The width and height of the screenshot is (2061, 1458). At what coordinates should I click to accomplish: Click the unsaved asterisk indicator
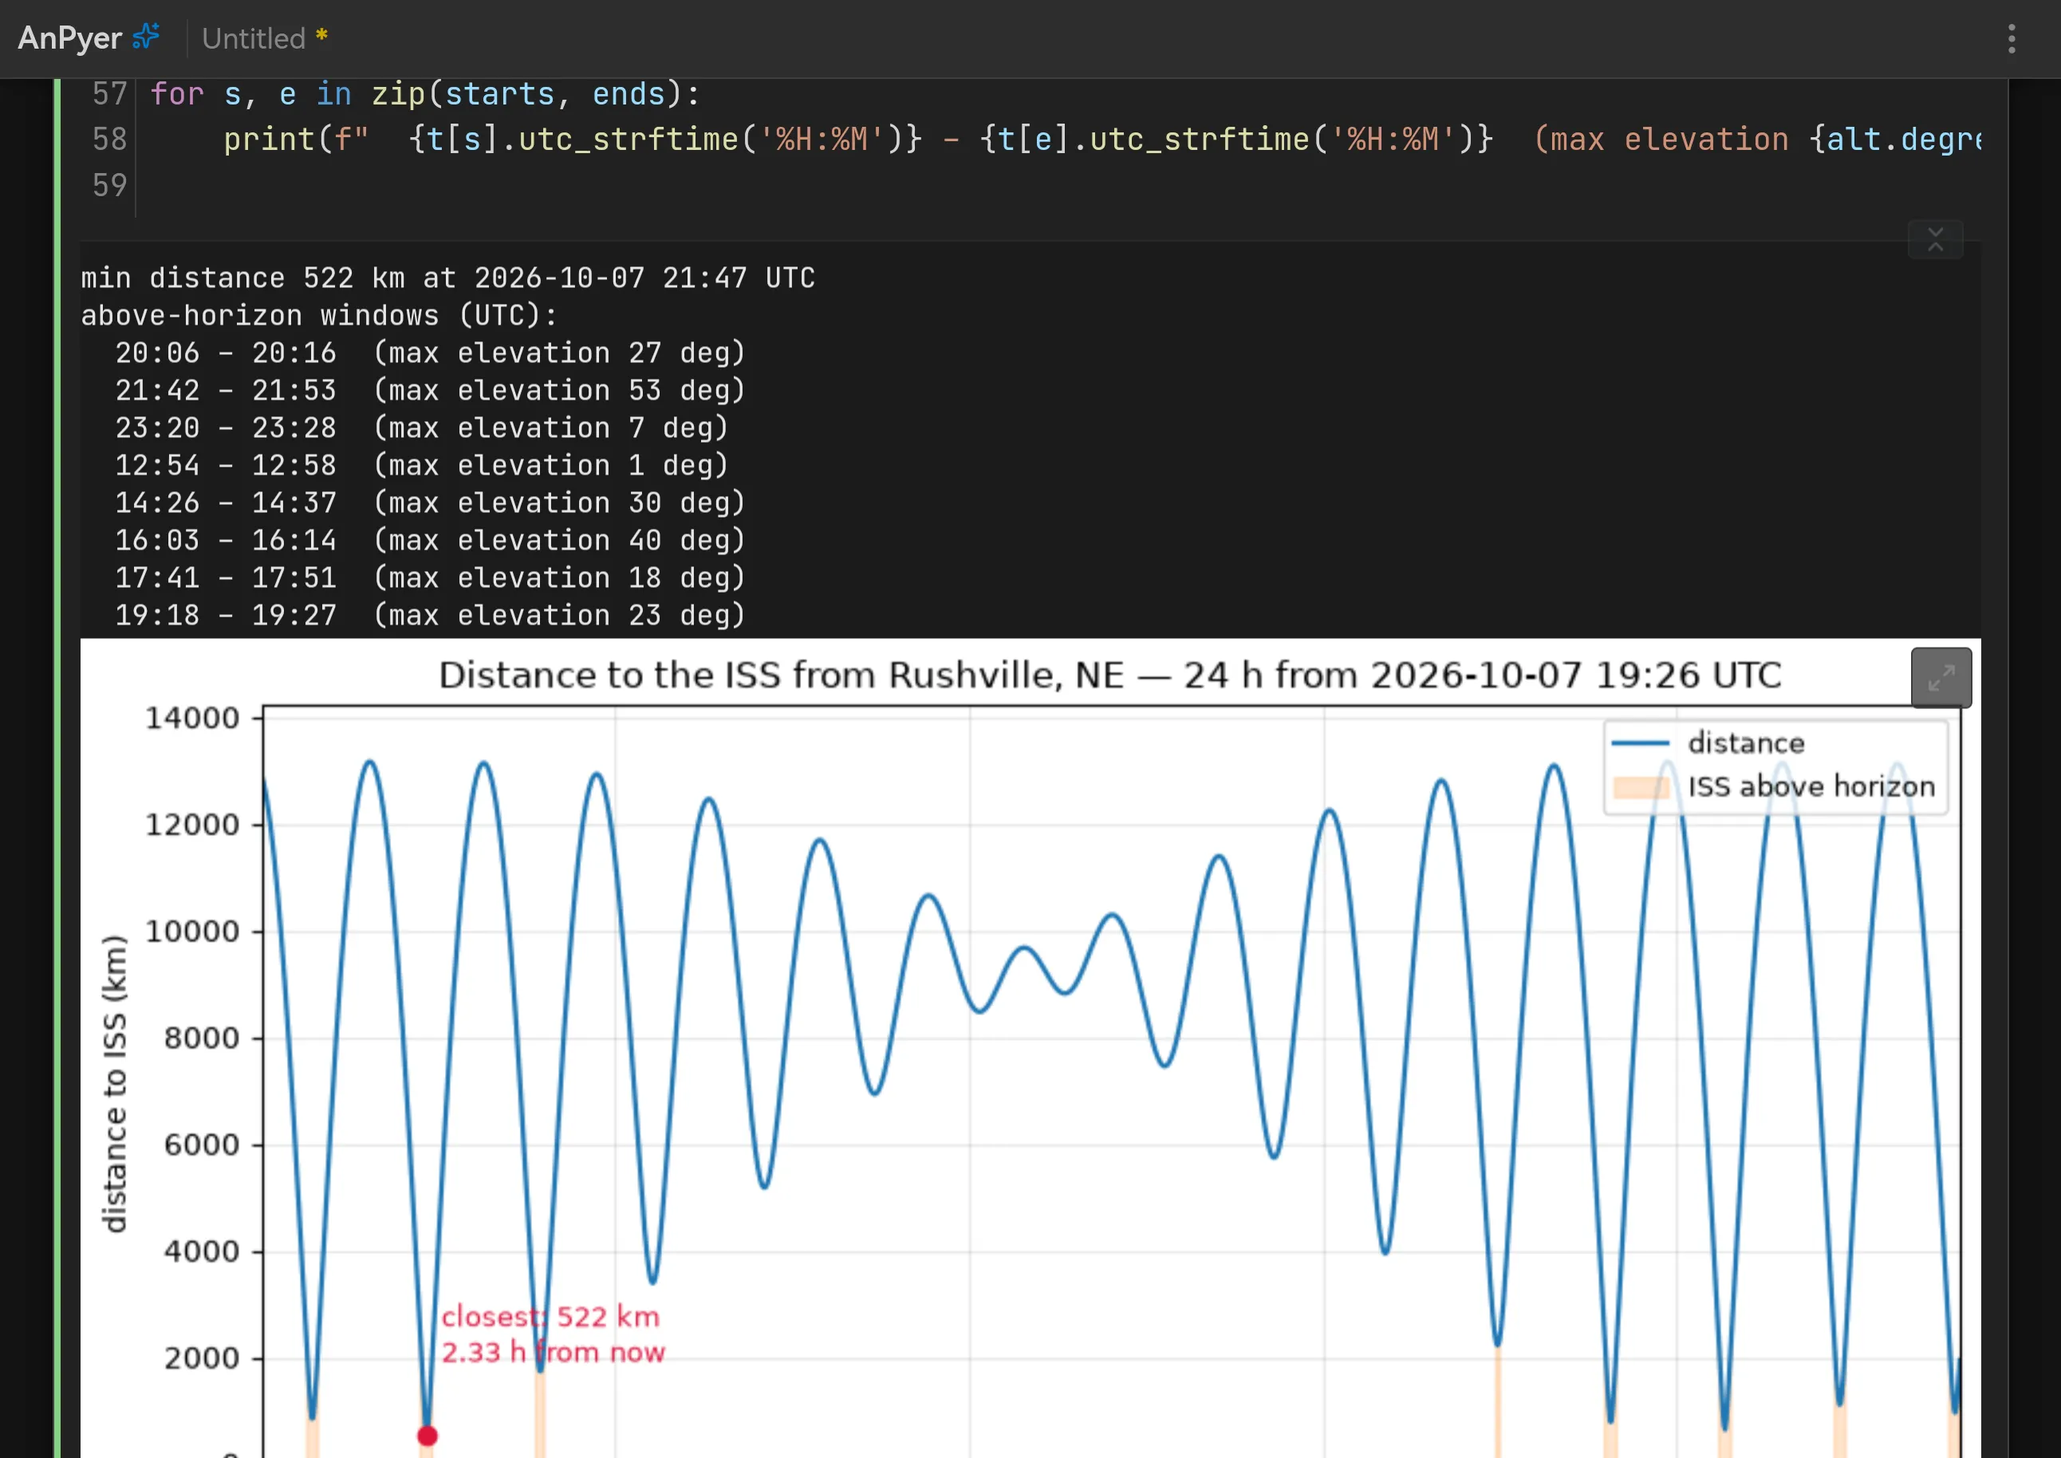point(321,36)
